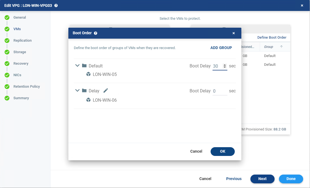Select the LON-WIN-05 VM cube icon

[x=88, y=74]
